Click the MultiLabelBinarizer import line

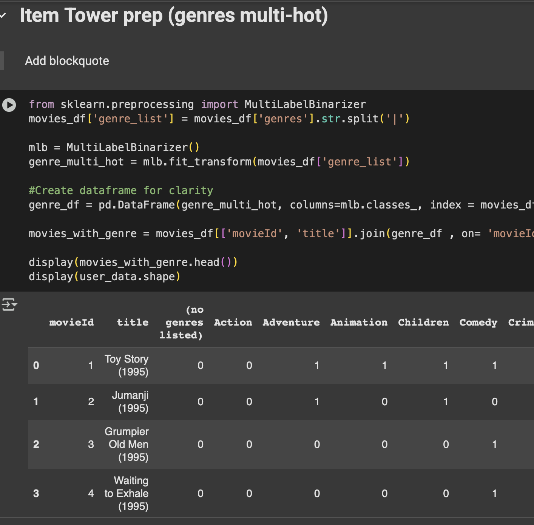coord(198,104)
